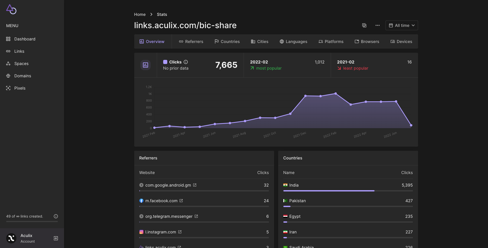Click the copy link icon near title
488x248 pixels.
364,25
